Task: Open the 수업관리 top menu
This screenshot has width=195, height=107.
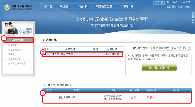Action: 65,6
